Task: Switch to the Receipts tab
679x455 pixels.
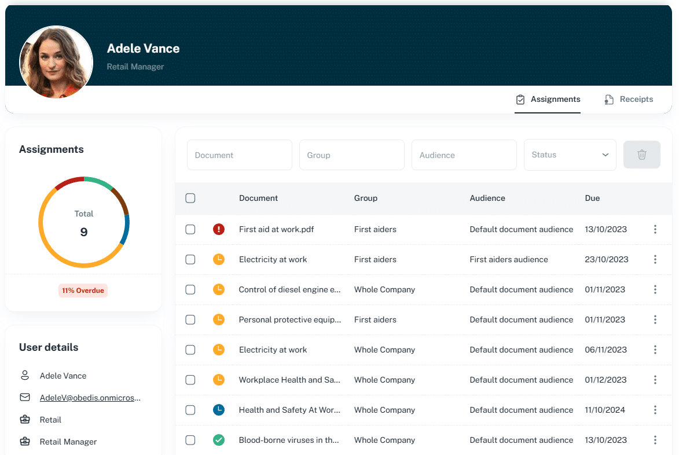Action: (629, 99)
